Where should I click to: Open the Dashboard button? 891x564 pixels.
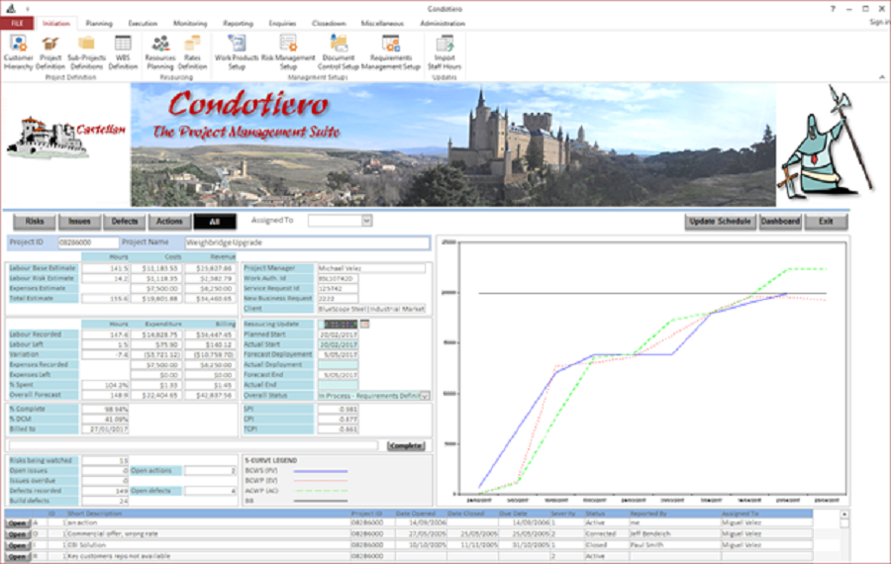click(x=781, y=222)
